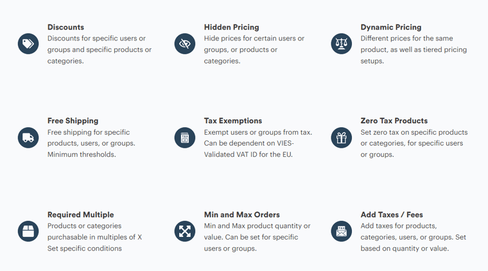This screenshot has width=488, height=271.
Task: Select the Add Taxes / Fees heading
Action: click(x=392, y=214)
